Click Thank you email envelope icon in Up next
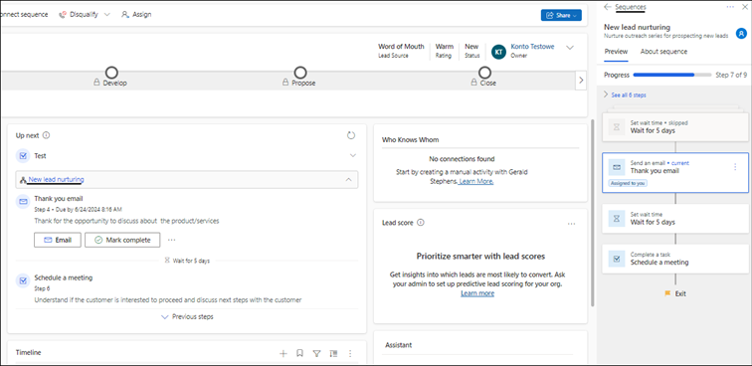 (23, 202)
